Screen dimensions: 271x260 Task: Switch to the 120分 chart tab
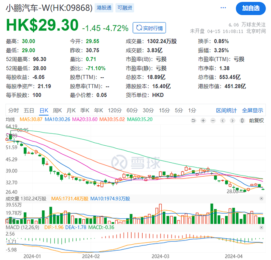pyautogui.click(x=115, y=110)
